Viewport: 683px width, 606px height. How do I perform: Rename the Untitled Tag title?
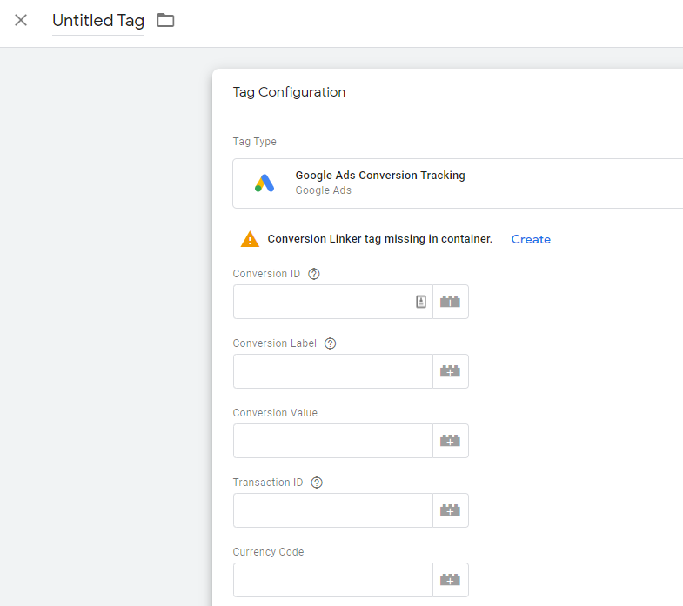98,21
